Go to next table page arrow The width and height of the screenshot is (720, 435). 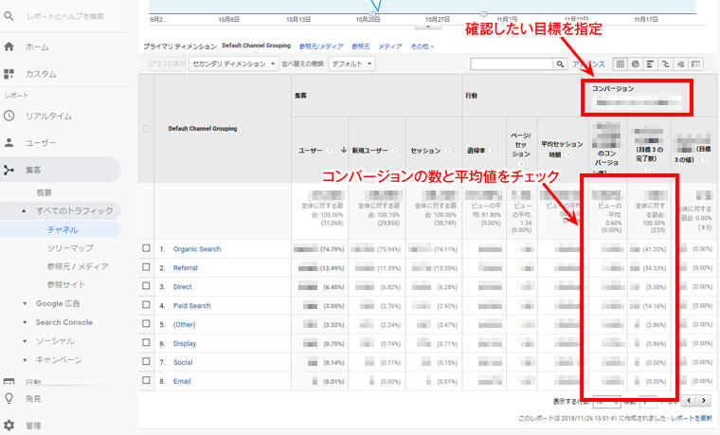(x=704, y=401)
